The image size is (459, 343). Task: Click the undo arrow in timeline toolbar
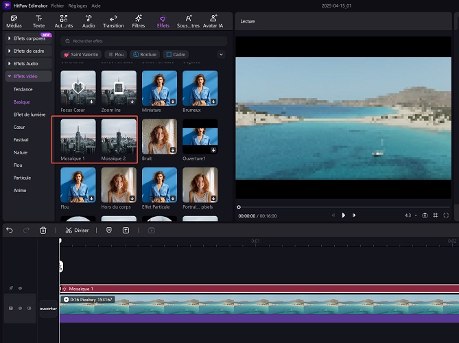(10, 230)
